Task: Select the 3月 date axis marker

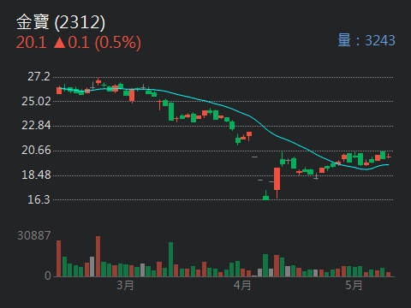Action: point(125,285)
